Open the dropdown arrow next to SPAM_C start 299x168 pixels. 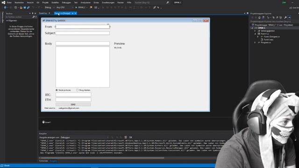(87, 7)
